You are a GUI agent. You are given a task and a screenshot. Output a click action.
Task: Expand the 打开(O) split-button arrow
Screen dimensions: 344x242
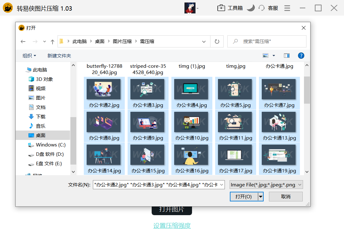[261, 196]
